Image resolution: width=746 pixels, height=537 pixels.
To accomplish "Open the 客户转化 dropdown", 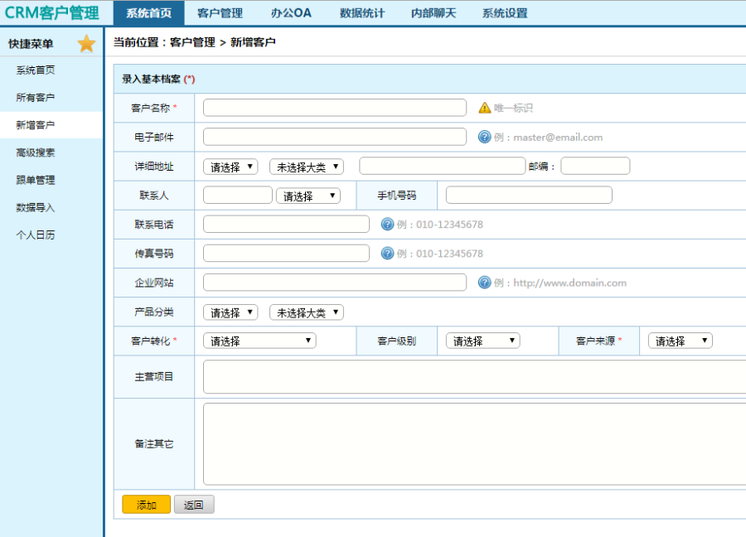I will 259,340.
